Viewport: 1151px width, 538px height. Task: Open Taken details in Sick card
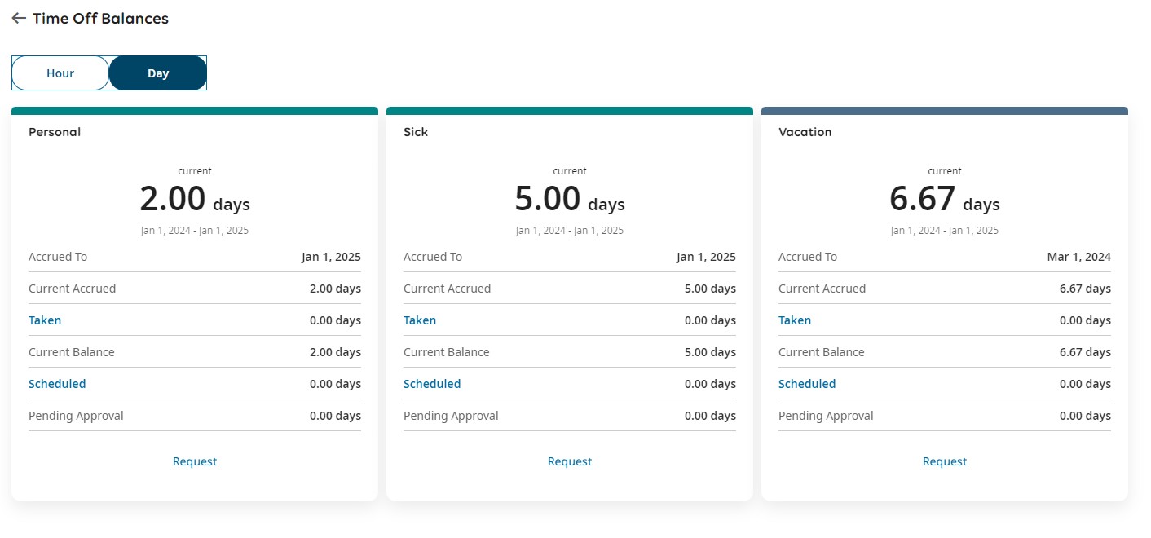click(420, 320)
